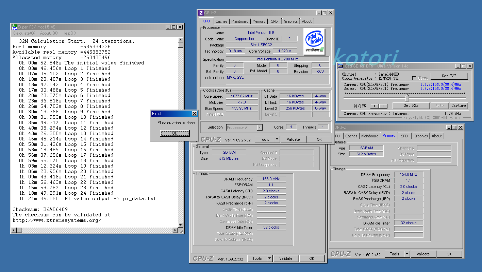This screenshot has height=272, width=482.
Task: Click the CPU-Z Z logo in title bar
Action: pyautogui.click(x=201, y=13)
